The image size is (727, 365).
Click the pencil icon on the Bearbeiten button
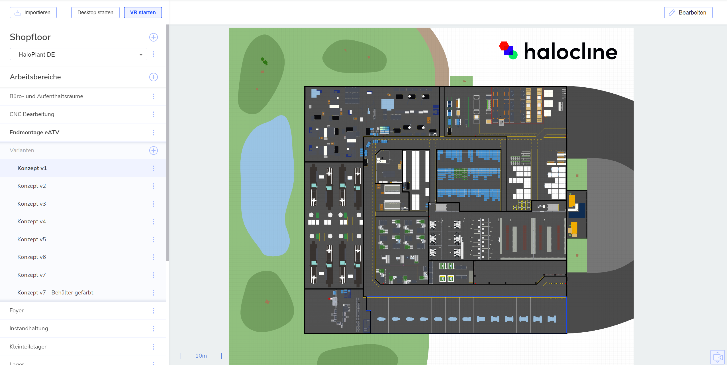pyautogui.click(x=671, y=12)
